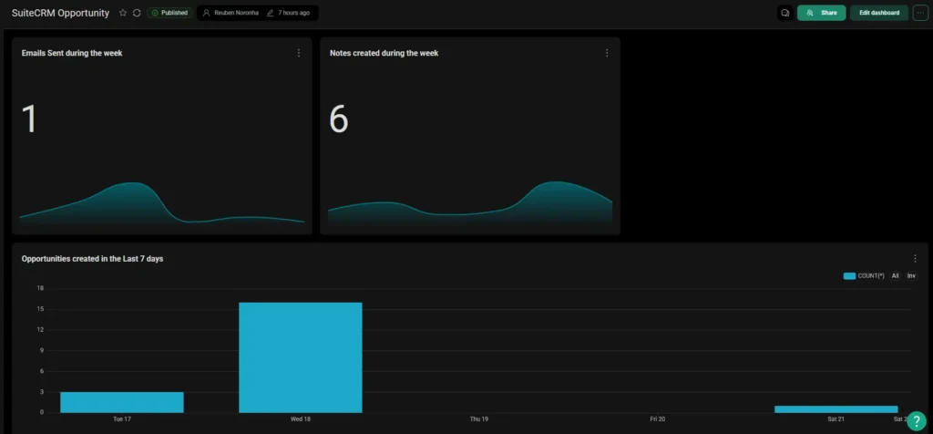This screenshot has height=434, width=933.
Task: Star the SuiteCRM Opportunity dashboard as favorite
Action: (123, 13)
